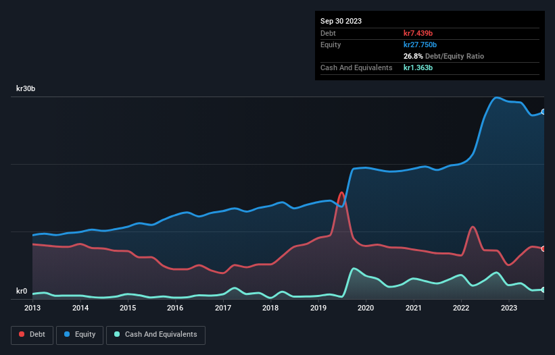Click the kr30b y-axis label
This screenshot has height=355, width=555.
pyautogui.click(x=26, y=88)
